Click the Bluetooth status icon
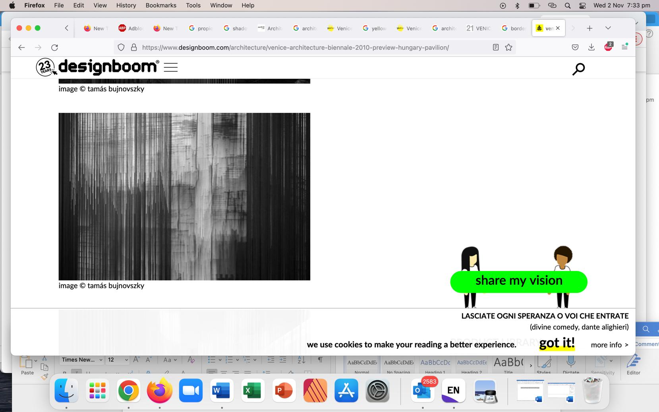The height and width of the screenshot is (412, 659). (517, 5)
